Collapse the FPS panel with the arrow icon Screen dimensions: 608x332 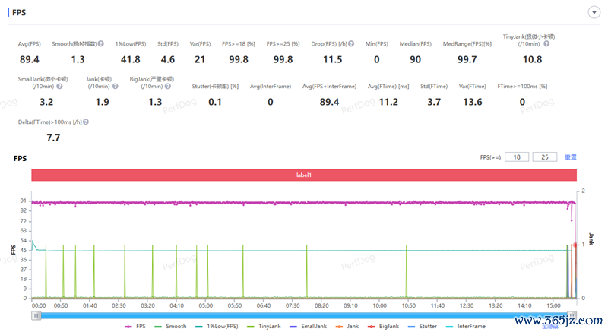click(x=594, y=12)
